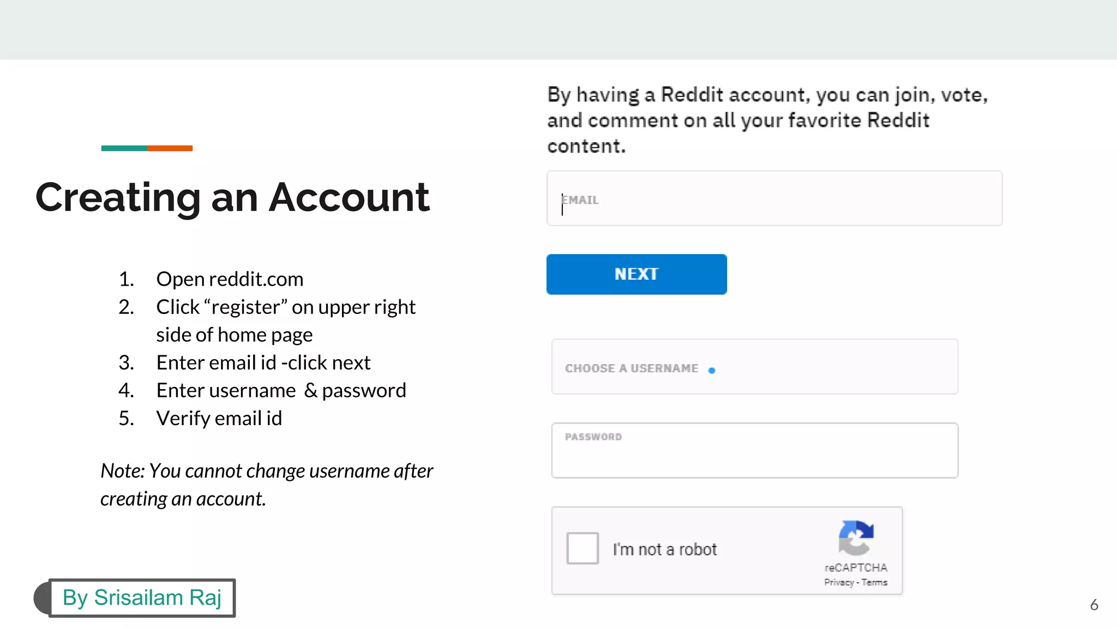Click the "Verify email id" step
This screenshot has height=628, width=1117.
pyautogui.click(x=219, y=419)
